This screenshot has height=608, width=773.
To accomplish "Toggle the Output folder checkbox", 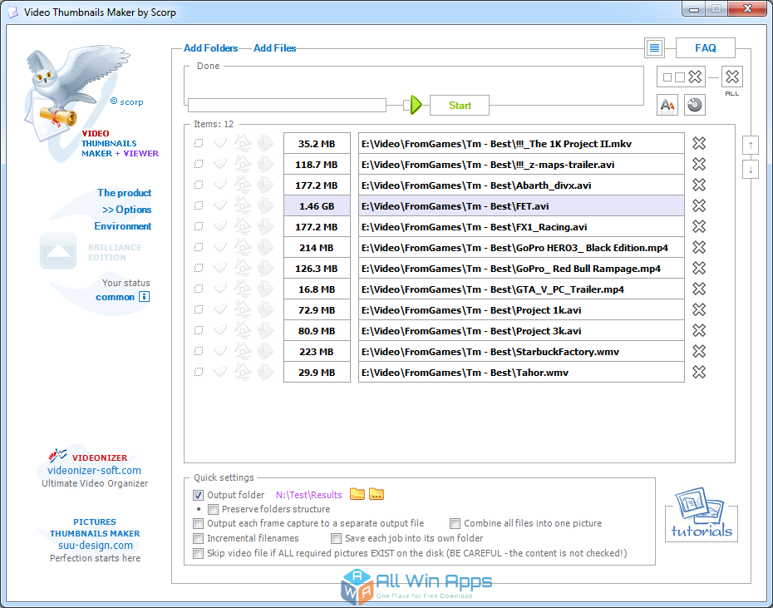I will (198, 495).
